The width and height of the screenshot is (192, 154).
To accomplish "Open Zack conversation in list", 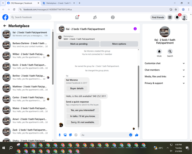I will [26, 132].
